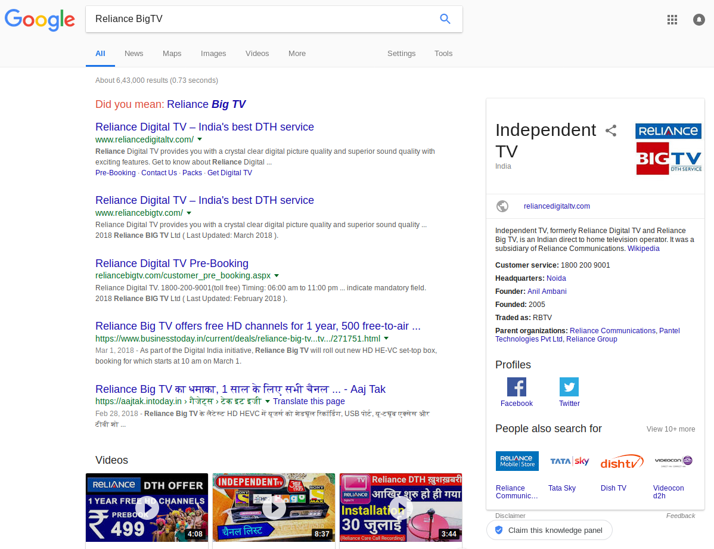Open the Facebook profile icon

tap(516, 387)
